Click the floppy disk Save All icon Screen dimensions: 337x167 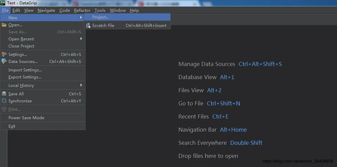click(4, 94)
